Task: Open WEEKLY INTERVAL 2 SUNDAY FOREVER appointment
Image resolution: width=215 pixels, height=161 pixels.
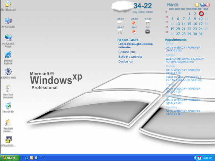Action: pyautogui.click(x=185, y=60)
